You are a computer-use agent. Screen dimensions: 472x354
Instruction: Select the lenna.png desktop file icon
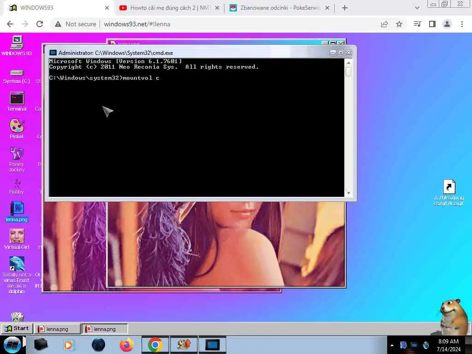point(17,212)
